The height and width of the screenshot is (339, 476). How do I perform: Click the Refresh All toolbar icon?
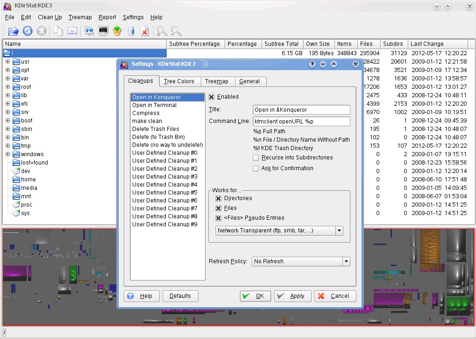click(28, 31)
